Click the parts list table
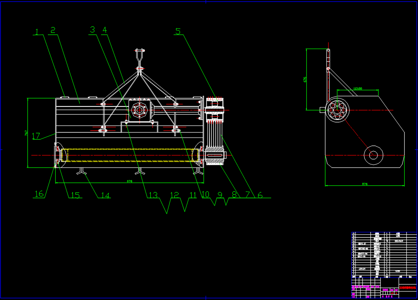Image resolution: width=418 pixels, height=300 pixels. coord(384,254)
